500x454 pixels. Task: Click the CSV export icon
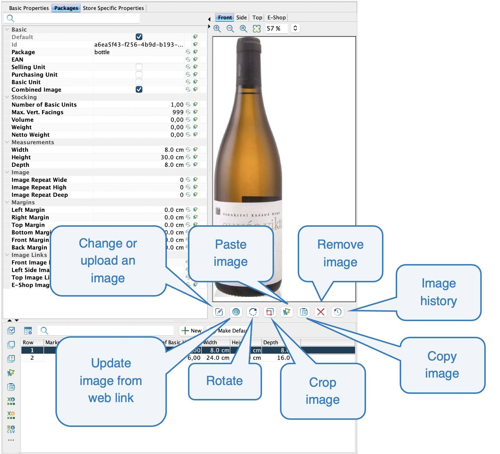(x=11, y=429)
